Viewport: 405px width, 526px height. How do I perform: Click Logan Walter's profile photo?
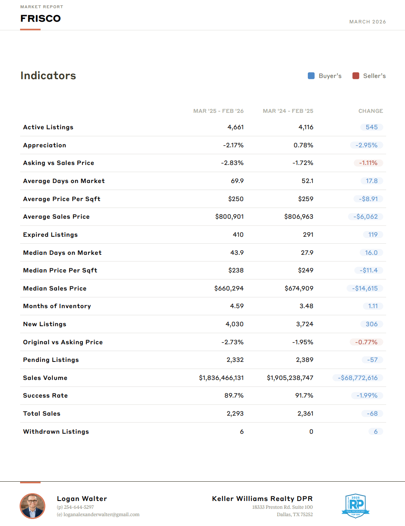32,506
